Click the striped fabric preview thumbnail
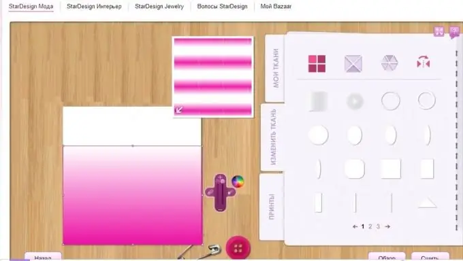Screen dimensions: 463x261 pyautogui.click(x=213, y=77)
